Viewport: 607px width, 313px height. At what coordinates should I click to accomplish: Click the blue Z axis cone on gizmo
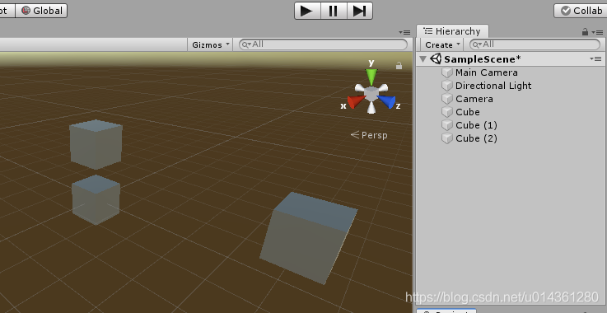tap(387, 102)
